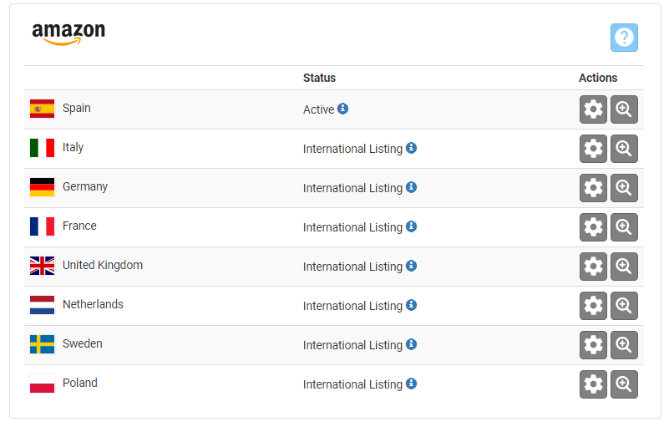Click the Amazon logo
The image size is (669, 427).
(68, 33)
